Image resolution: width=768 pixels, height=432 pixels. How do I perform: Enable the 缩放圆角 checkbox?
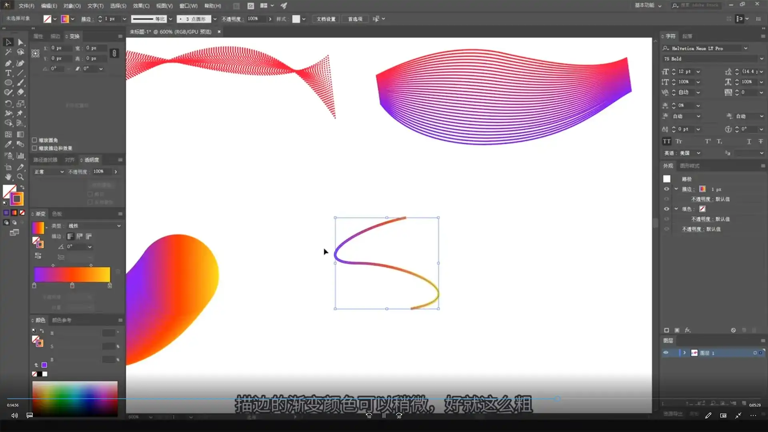coord(35,140)
